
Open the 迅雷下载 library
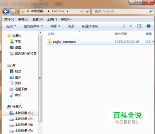click(x=21, y=89)
